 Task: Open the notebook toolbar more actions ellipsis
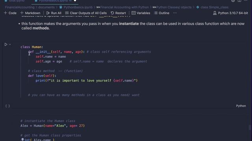[175, 13]
